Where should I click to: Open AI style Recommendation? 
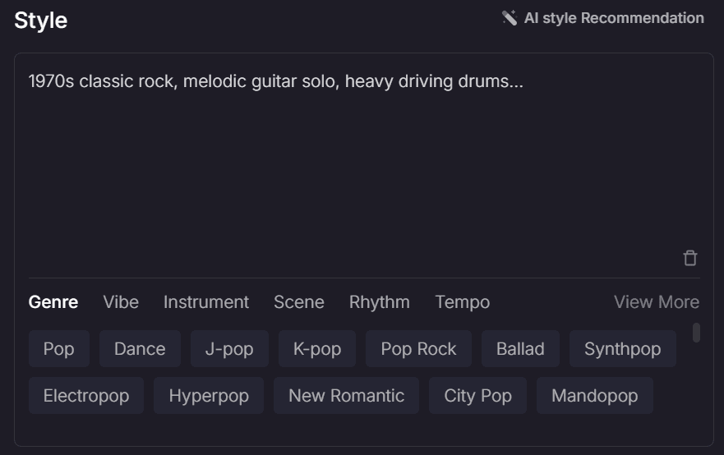(603, 18)
